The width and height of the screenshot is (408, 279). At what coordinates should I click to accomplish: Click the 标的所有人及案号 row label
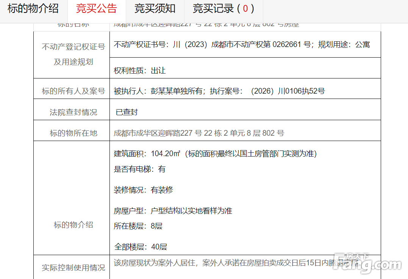pos(73,91)
